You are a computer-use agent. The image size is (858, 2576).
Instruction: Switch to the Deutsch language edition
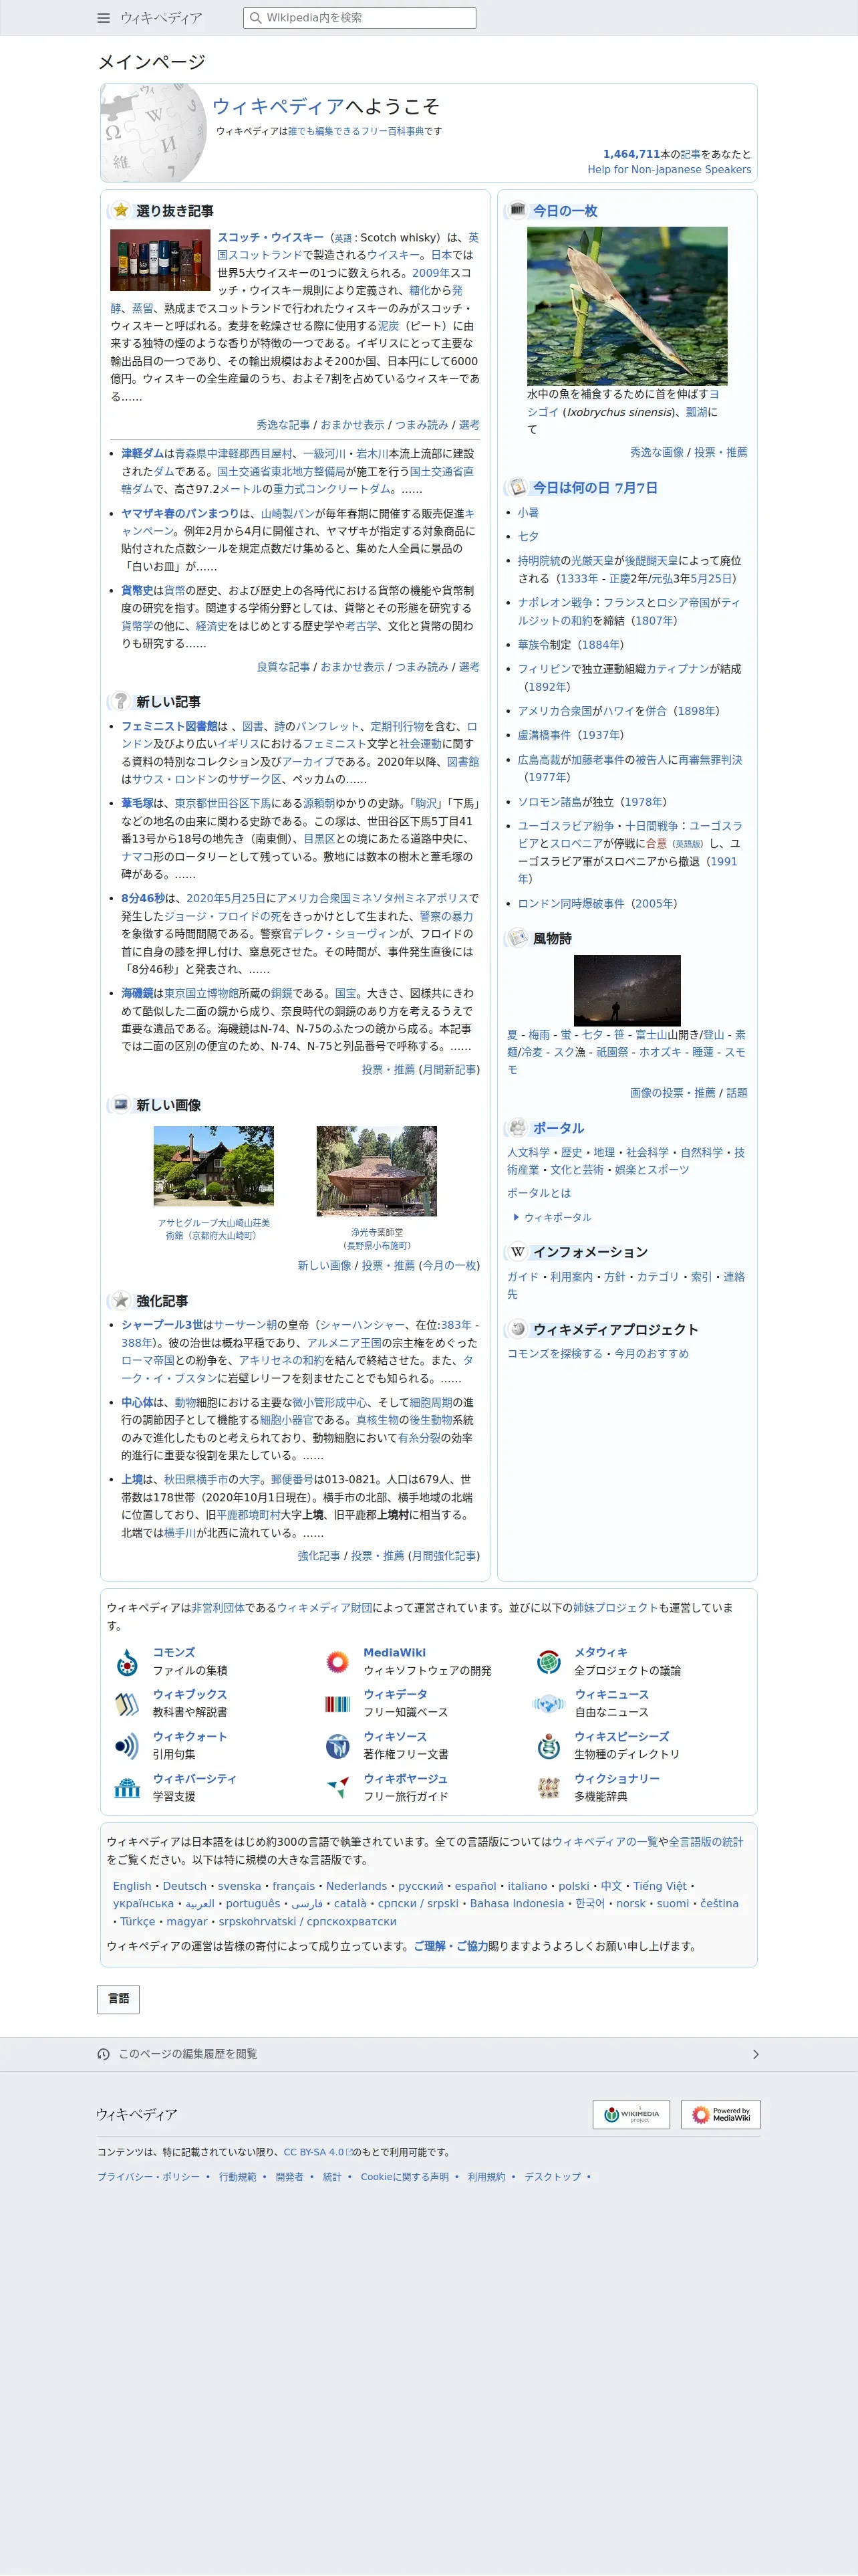(185, 1886)
